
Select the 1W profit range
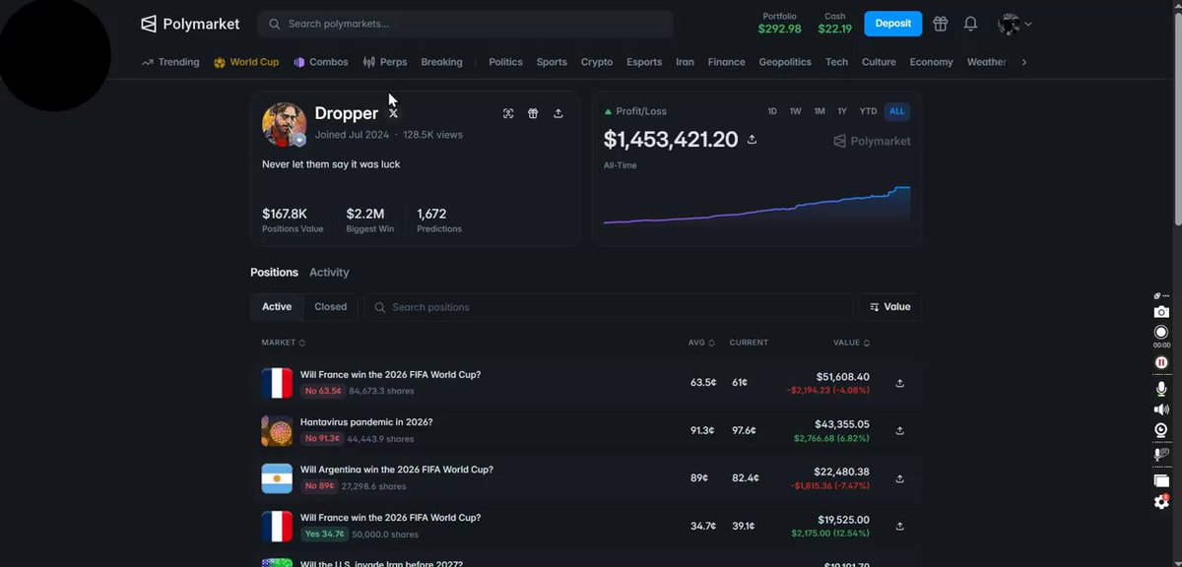(x=796, y=111)
